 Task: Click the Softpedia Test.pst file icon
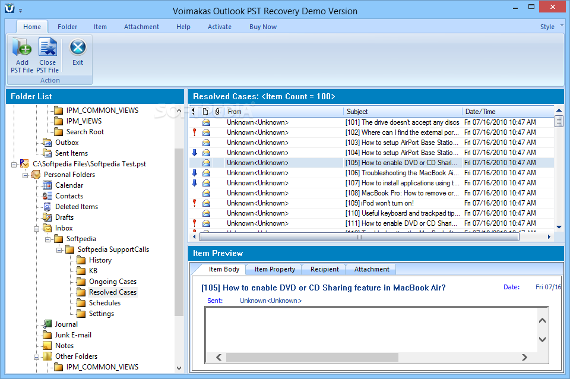(x=24, y=164)
